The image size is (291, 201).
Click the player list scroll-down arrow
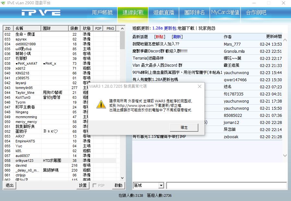tap(122, 178)
